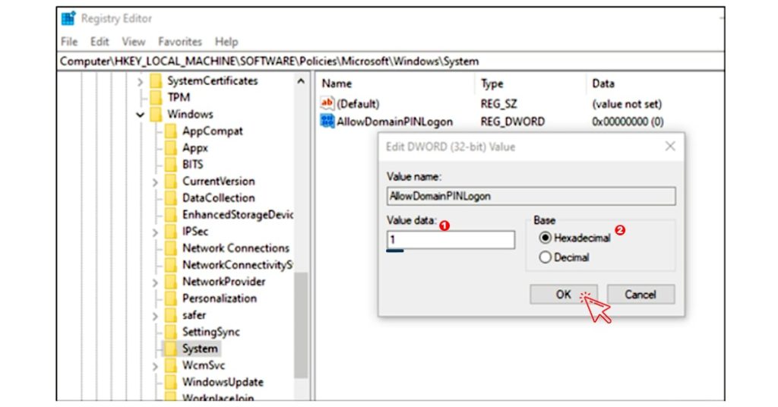This screenshot has height=407, width=778.
Task: Click the Personalization folder icon
Action: point(171,298)
